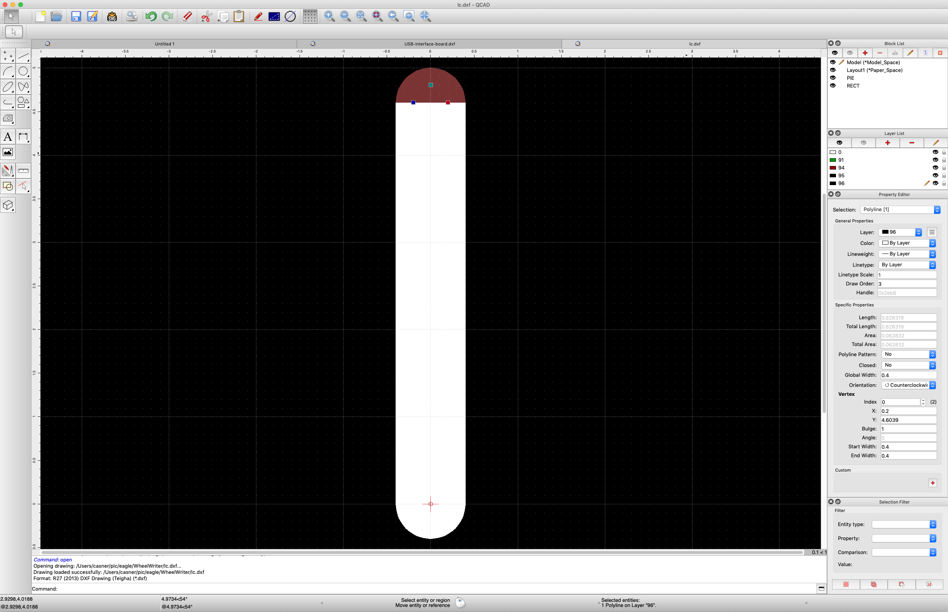Open the Print Preview icon

click(131, 16)
